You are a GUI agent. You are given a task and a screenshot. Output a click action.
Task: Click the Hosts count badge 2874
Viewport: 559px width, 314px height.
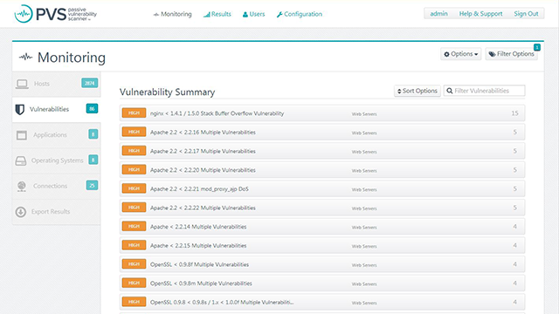click(89, 84)
